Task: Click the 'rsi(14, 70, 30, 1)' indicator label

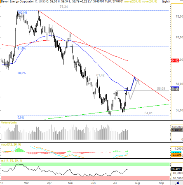Action: [12, 160]
